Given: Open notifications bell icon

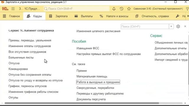Looking at the screenshot, I should 114,9.
